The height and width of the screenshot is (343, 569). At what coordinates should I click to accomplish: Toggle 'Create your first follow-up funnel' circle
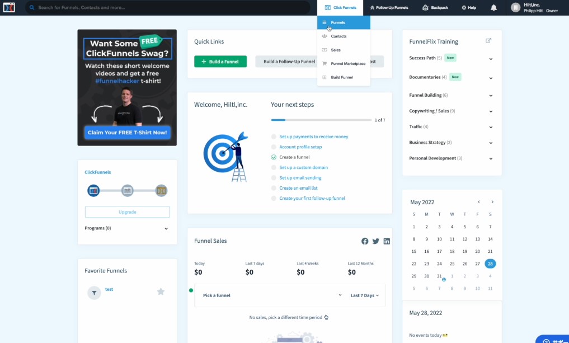coord(274,199)
